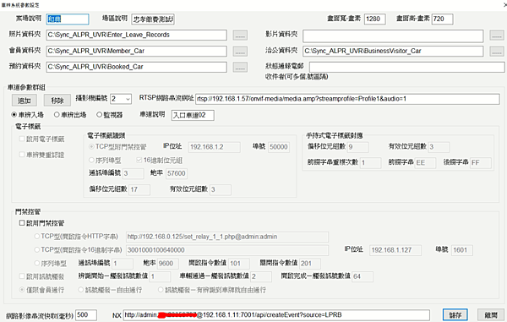The image size is (507, 322).
Task: Browse for the 洽公資料夾 BusinessVisitor_Car folder
Action: [x=497, y=51]
